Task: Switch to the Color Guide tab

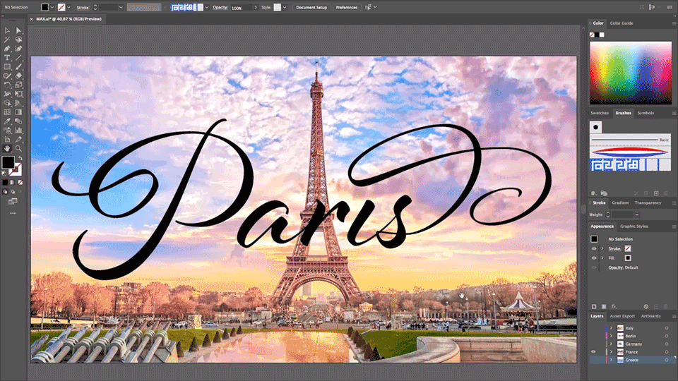Action: [x=621, y=23]
